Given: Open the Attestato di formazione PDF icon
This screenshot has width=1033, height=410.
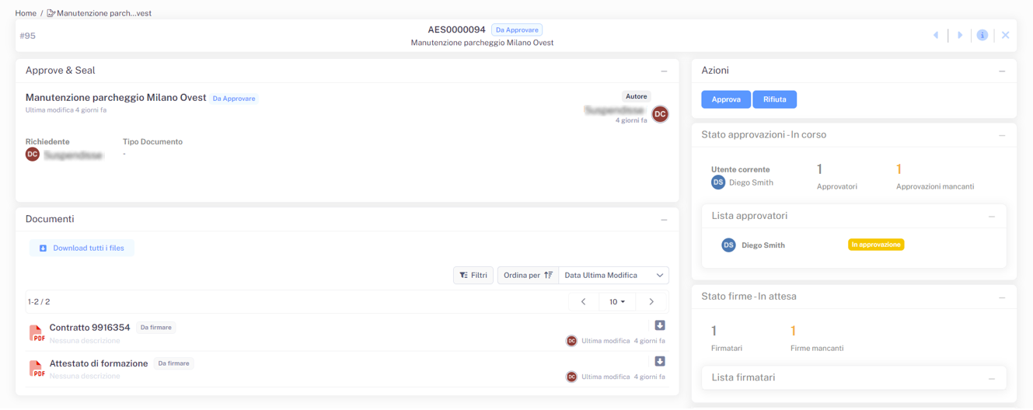Looking at the screenshot, I should tap(36, 369).
